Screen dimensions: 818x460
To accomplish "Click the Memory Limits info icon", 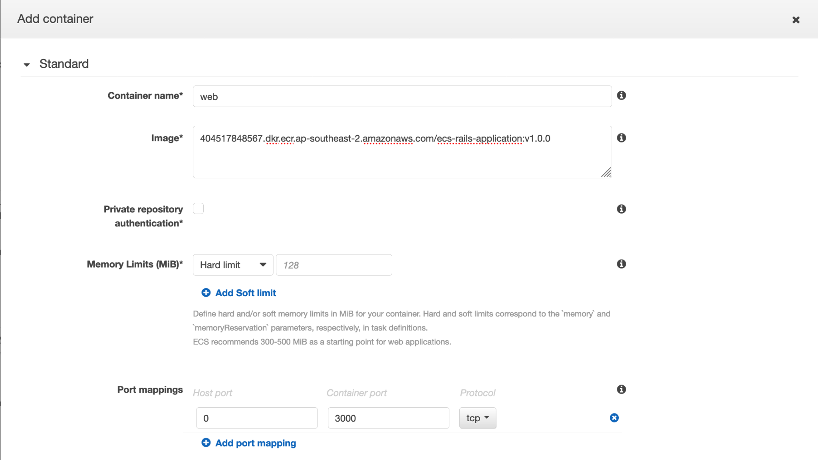I will pyautogui.click(x=621, y=264).
